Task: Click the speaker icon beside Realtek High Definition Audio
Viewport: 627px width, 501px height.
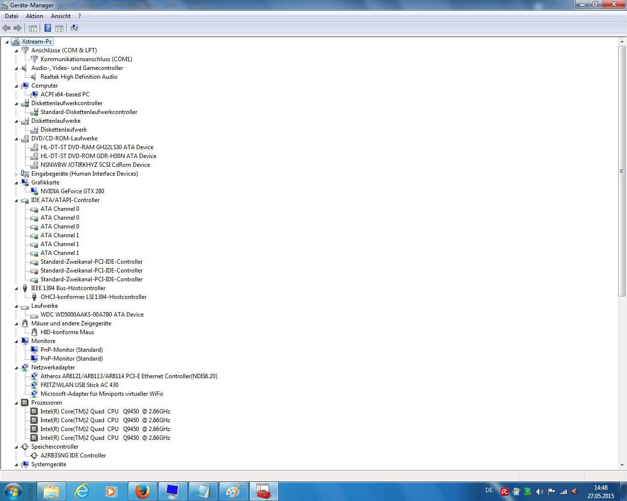Action: [34, 77]
